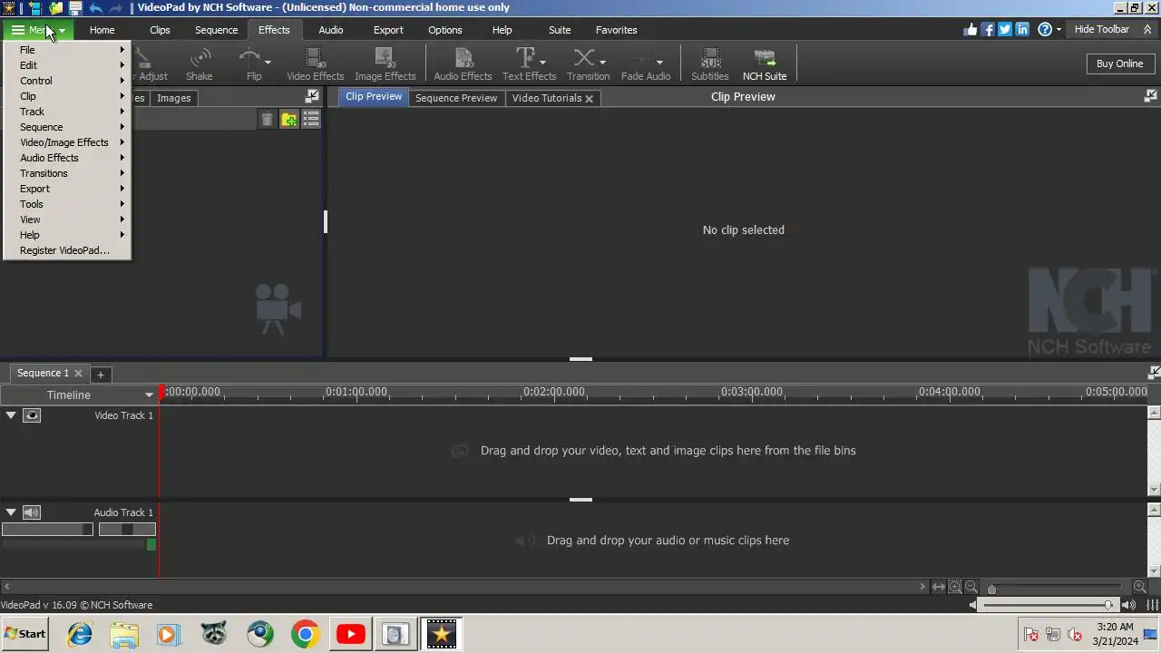Open the Shake effect tool

199,64
